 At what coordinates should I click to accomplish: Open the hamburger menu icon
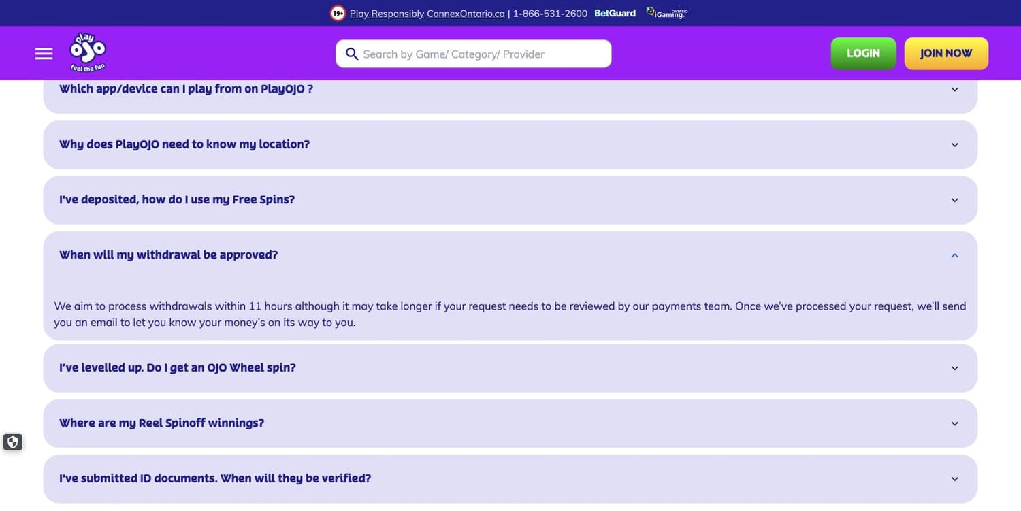pyautogui.click(x=44, y=54)
